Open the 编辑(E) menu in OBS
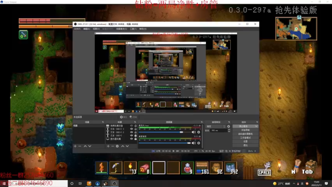 click(86, 29)
